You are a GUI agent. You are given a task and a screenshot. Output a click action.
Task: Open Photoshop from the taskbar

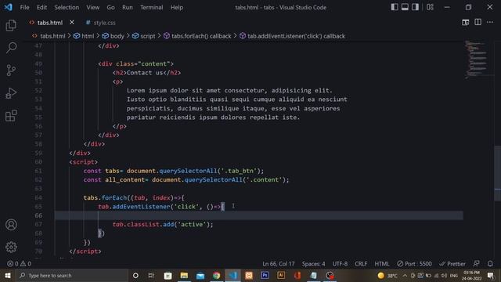(x=265, y=275)
